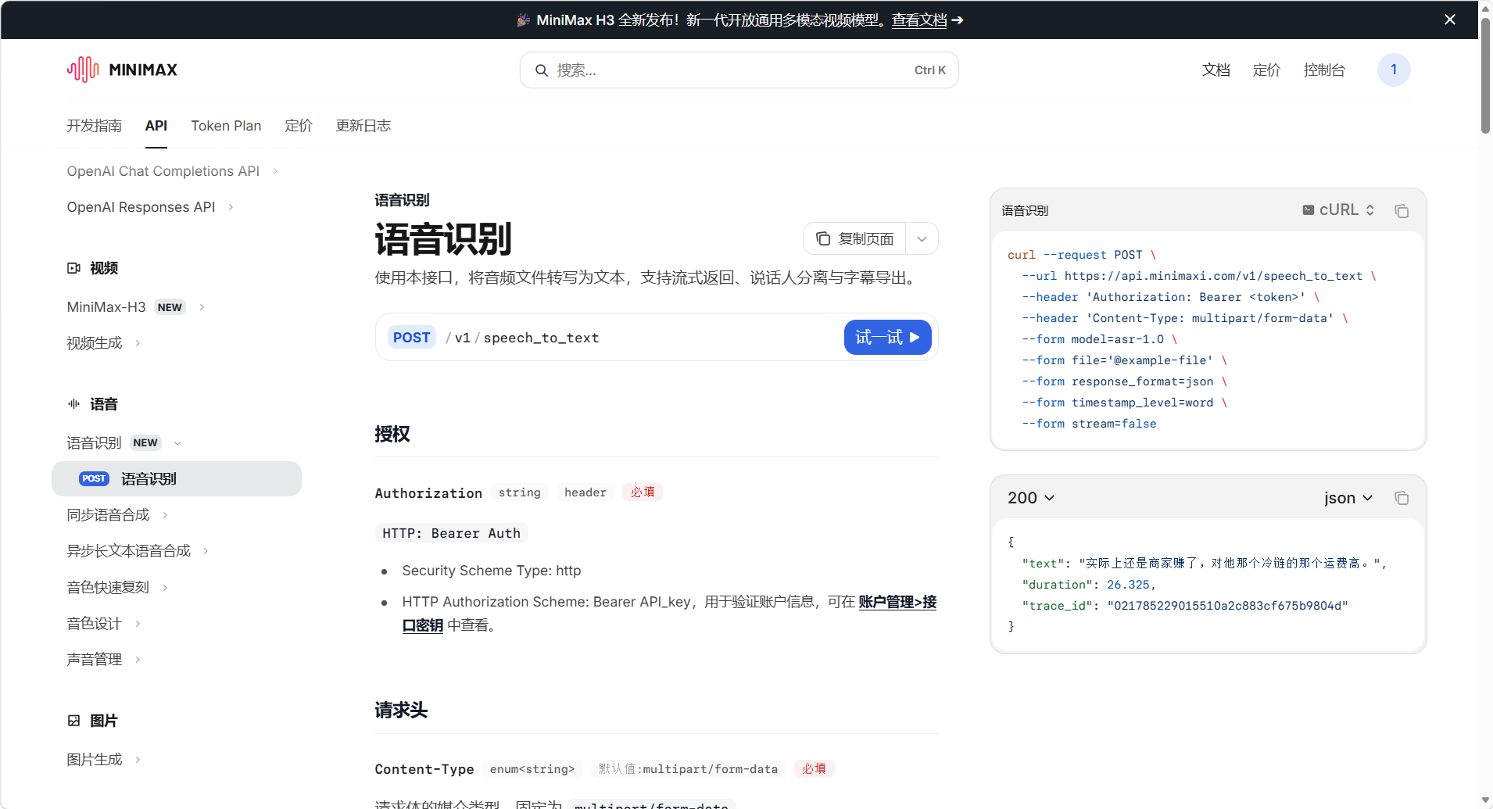
Task: Click 定价 in the top-right navigation
Action: [x=1267, y=70]
